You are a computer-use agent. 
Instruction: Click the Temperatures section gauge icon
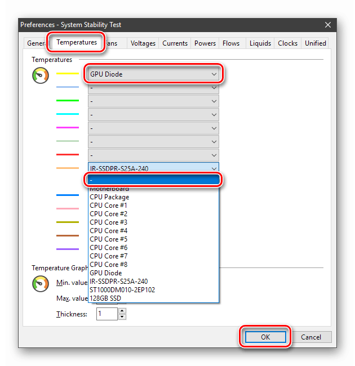point(41,75)
